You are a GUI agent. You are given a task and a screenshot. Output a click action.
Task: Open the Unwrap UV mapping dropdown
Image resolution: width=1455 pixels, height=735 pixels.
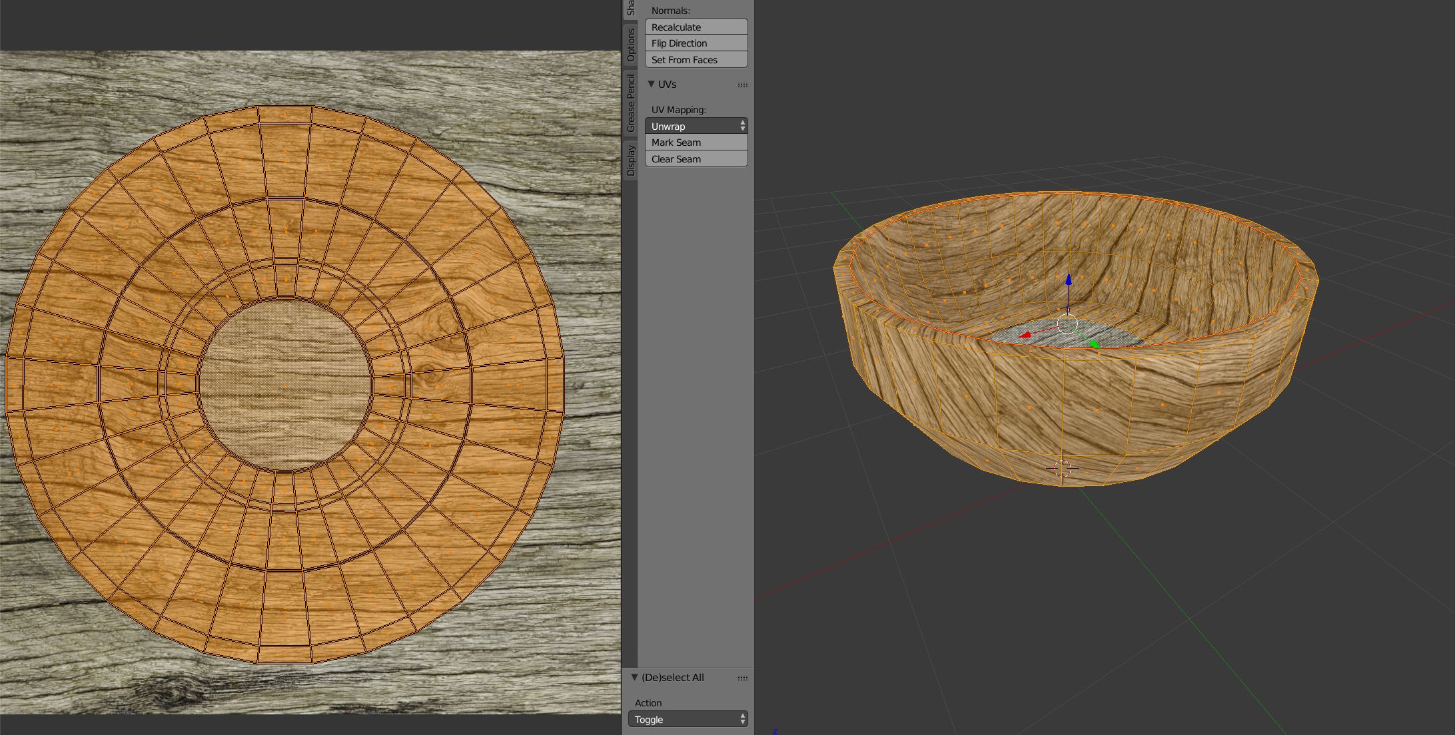696,126
